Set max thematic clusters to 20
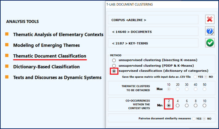 178,89
